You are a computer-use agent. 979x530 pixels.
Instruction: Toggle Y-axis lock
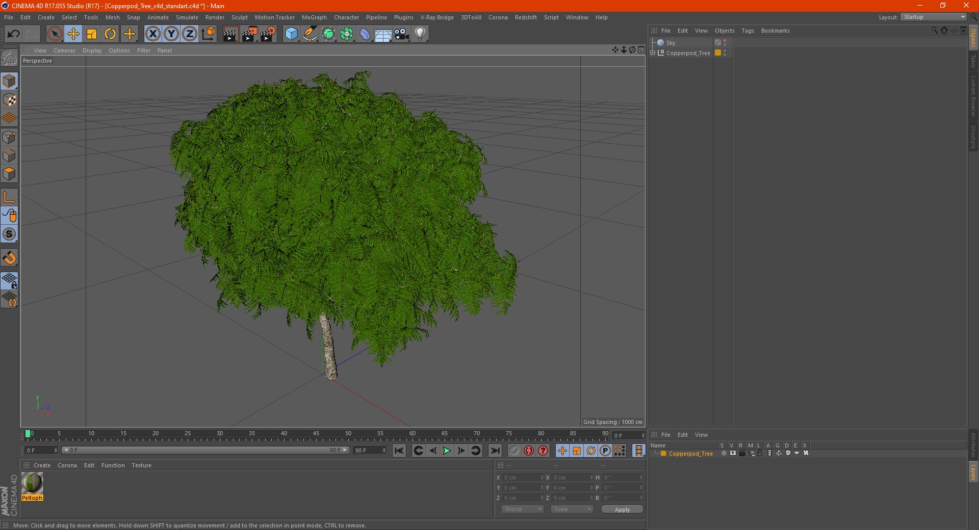point(171,34)
